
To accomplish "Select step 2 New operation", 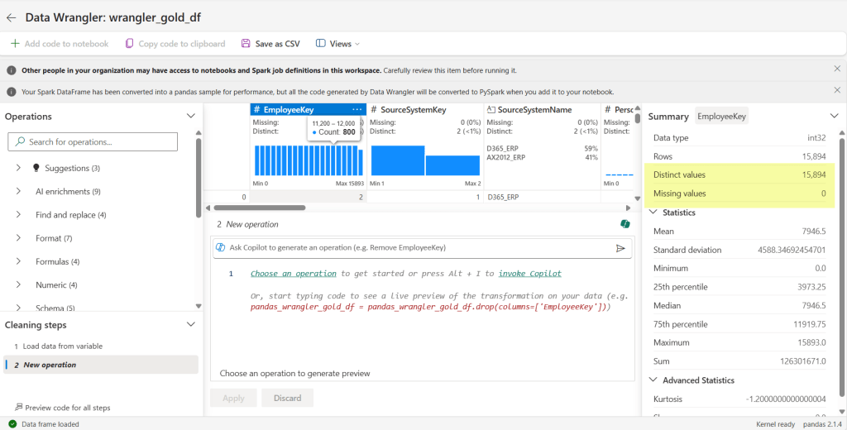I will click(101, 365).
